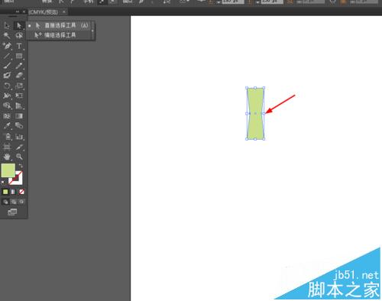Select the Selection tool black arrow

7,25
